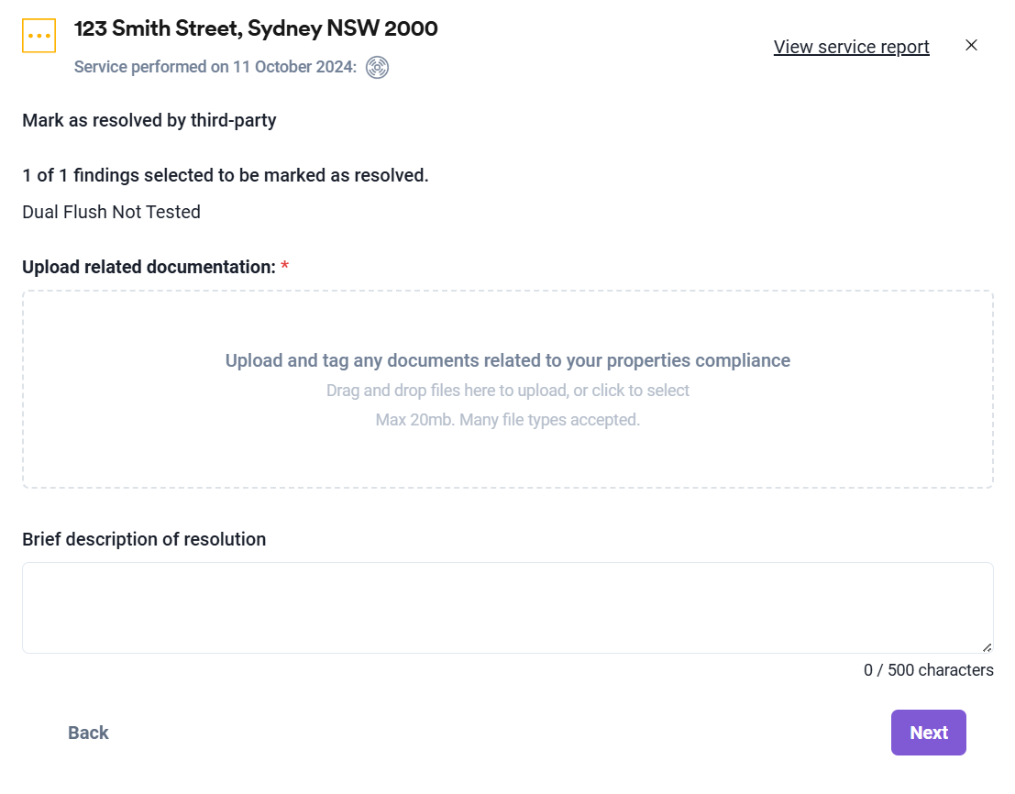Click inside the Brief description text area
The width and height of the screenshot is (1015, 794).
[508, 608]
